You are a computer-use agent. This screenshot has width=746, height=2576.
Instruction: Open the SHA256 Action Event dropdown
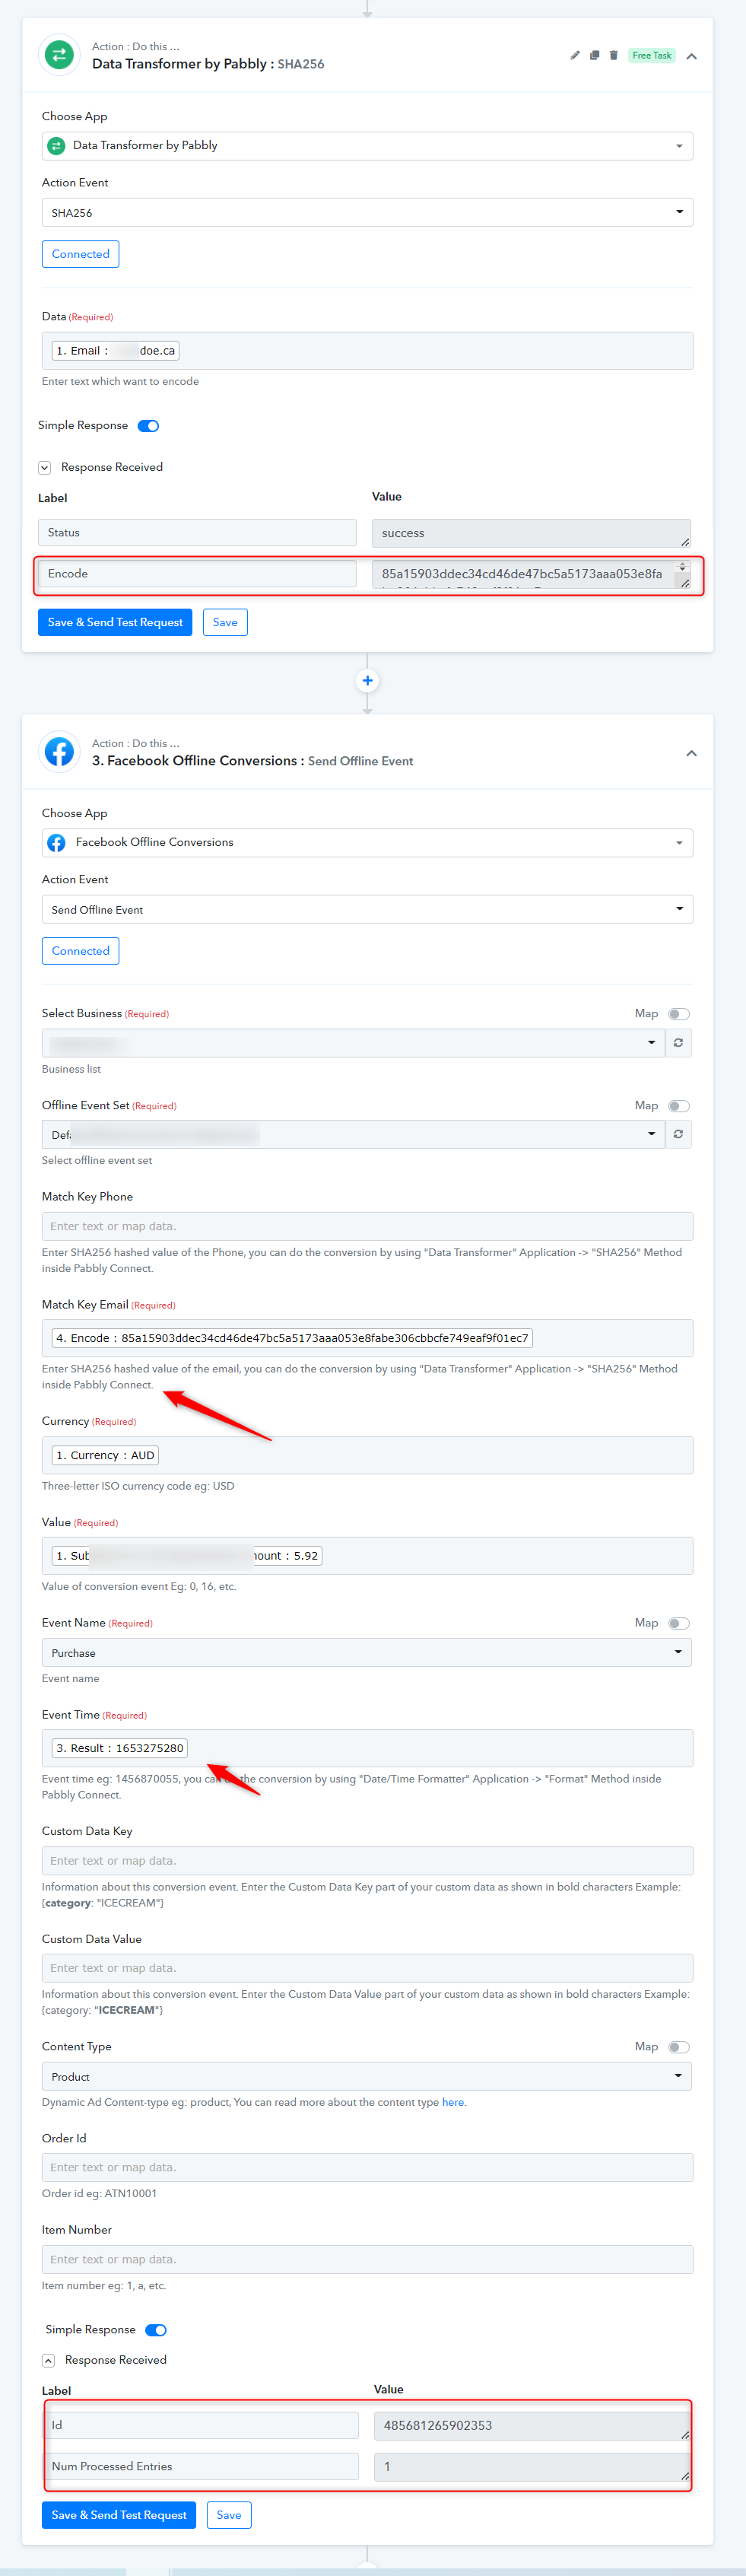click(x=367, y=212)
